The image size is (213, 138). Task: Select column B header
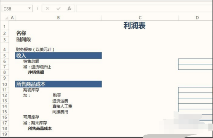pyautogui.click(x=59, y=18)
